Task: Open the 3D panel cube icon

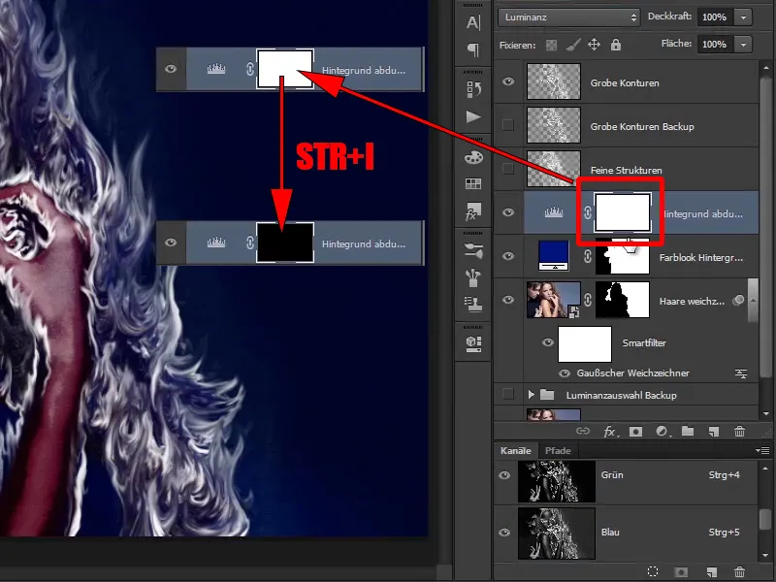Action: pos(473,343)
